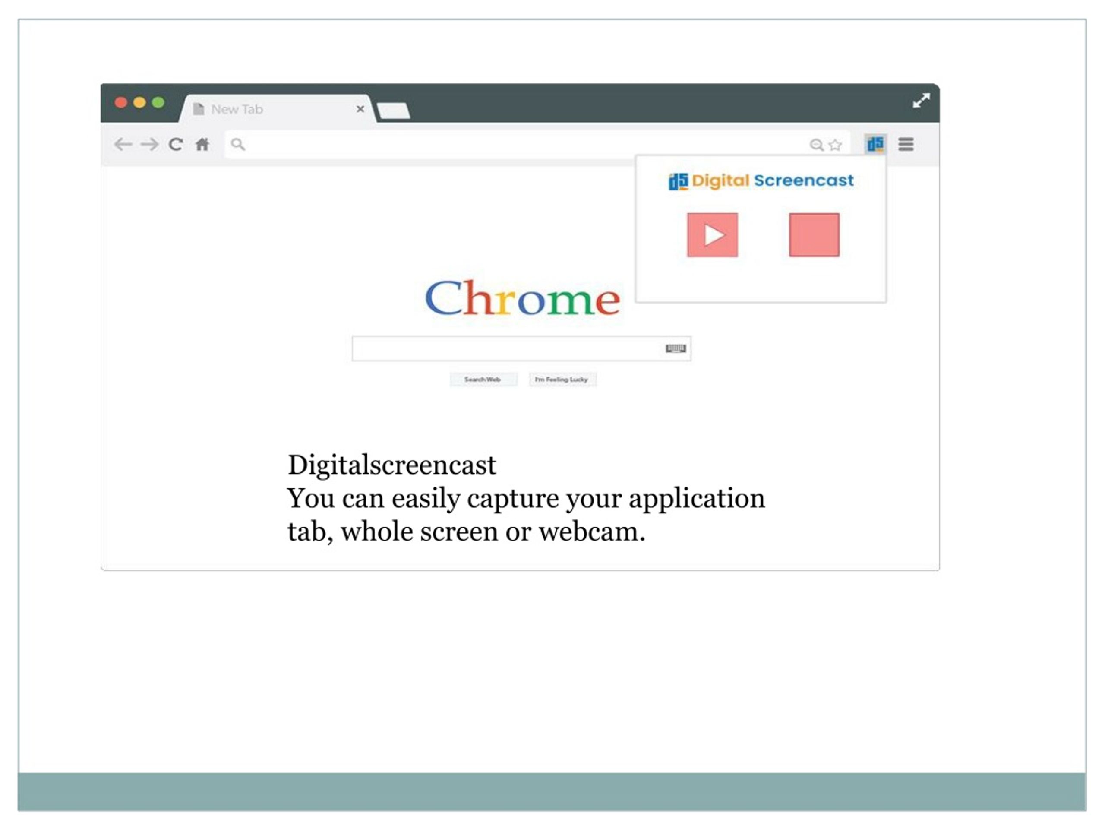
Task: Click the I'm Feeling Lucky button
Action: coord(562,379)
